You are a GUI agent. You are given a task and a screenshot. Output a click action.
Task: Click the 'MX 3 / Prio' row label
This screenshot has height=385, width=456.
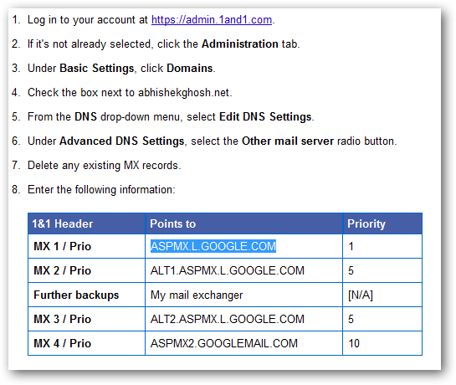[x=62, y=319]
